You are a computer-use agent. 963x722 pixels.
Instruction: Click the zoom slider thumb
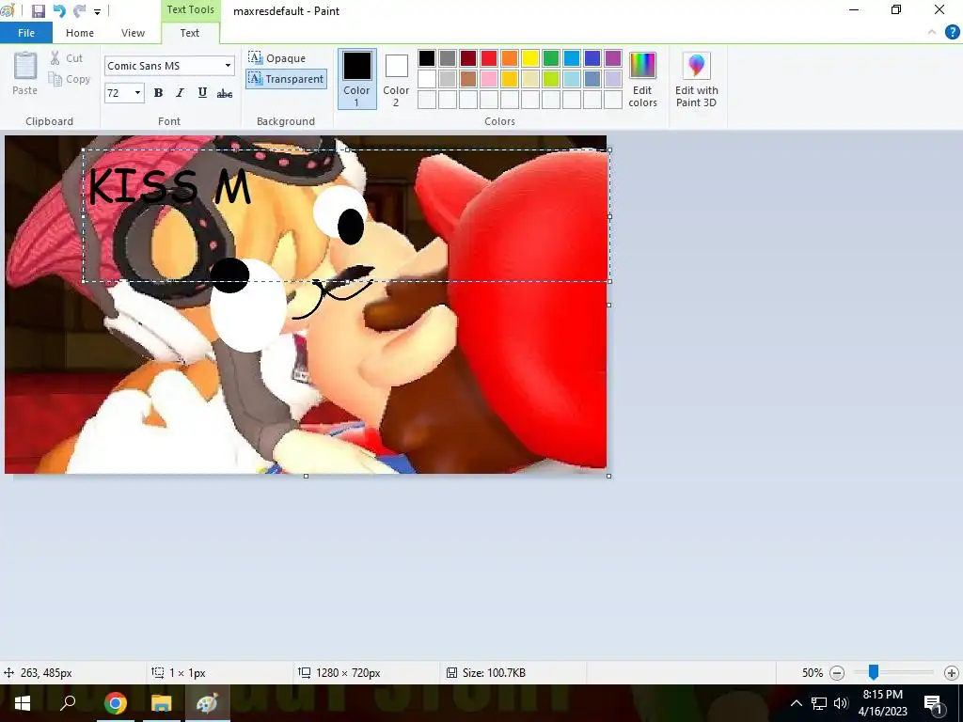(x=873, y=673)
